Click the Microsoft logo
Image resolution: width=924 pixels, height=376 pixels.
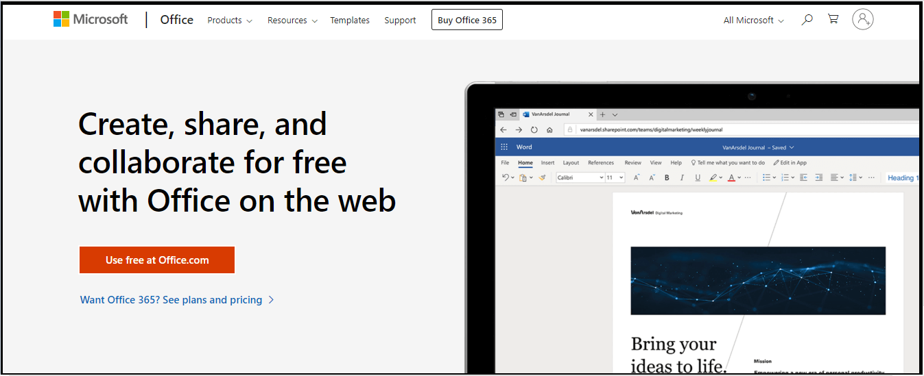(91, 19)
